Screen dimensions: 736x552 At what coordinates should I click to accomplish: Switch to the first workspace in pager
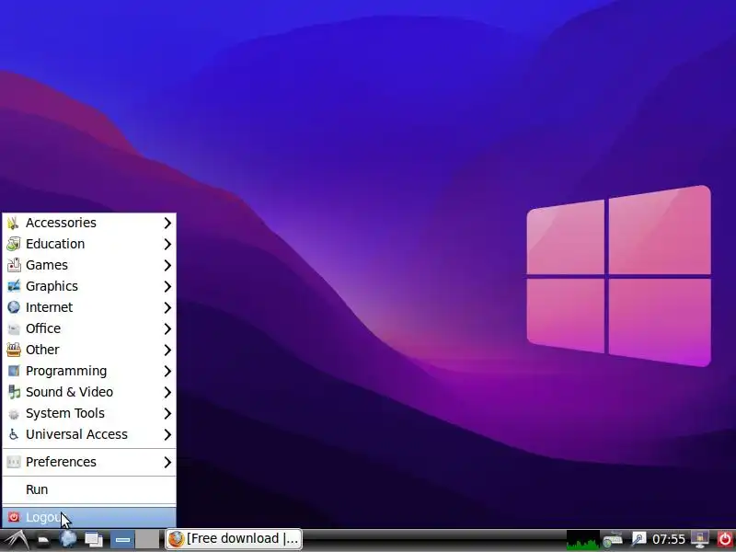point(122,540)
